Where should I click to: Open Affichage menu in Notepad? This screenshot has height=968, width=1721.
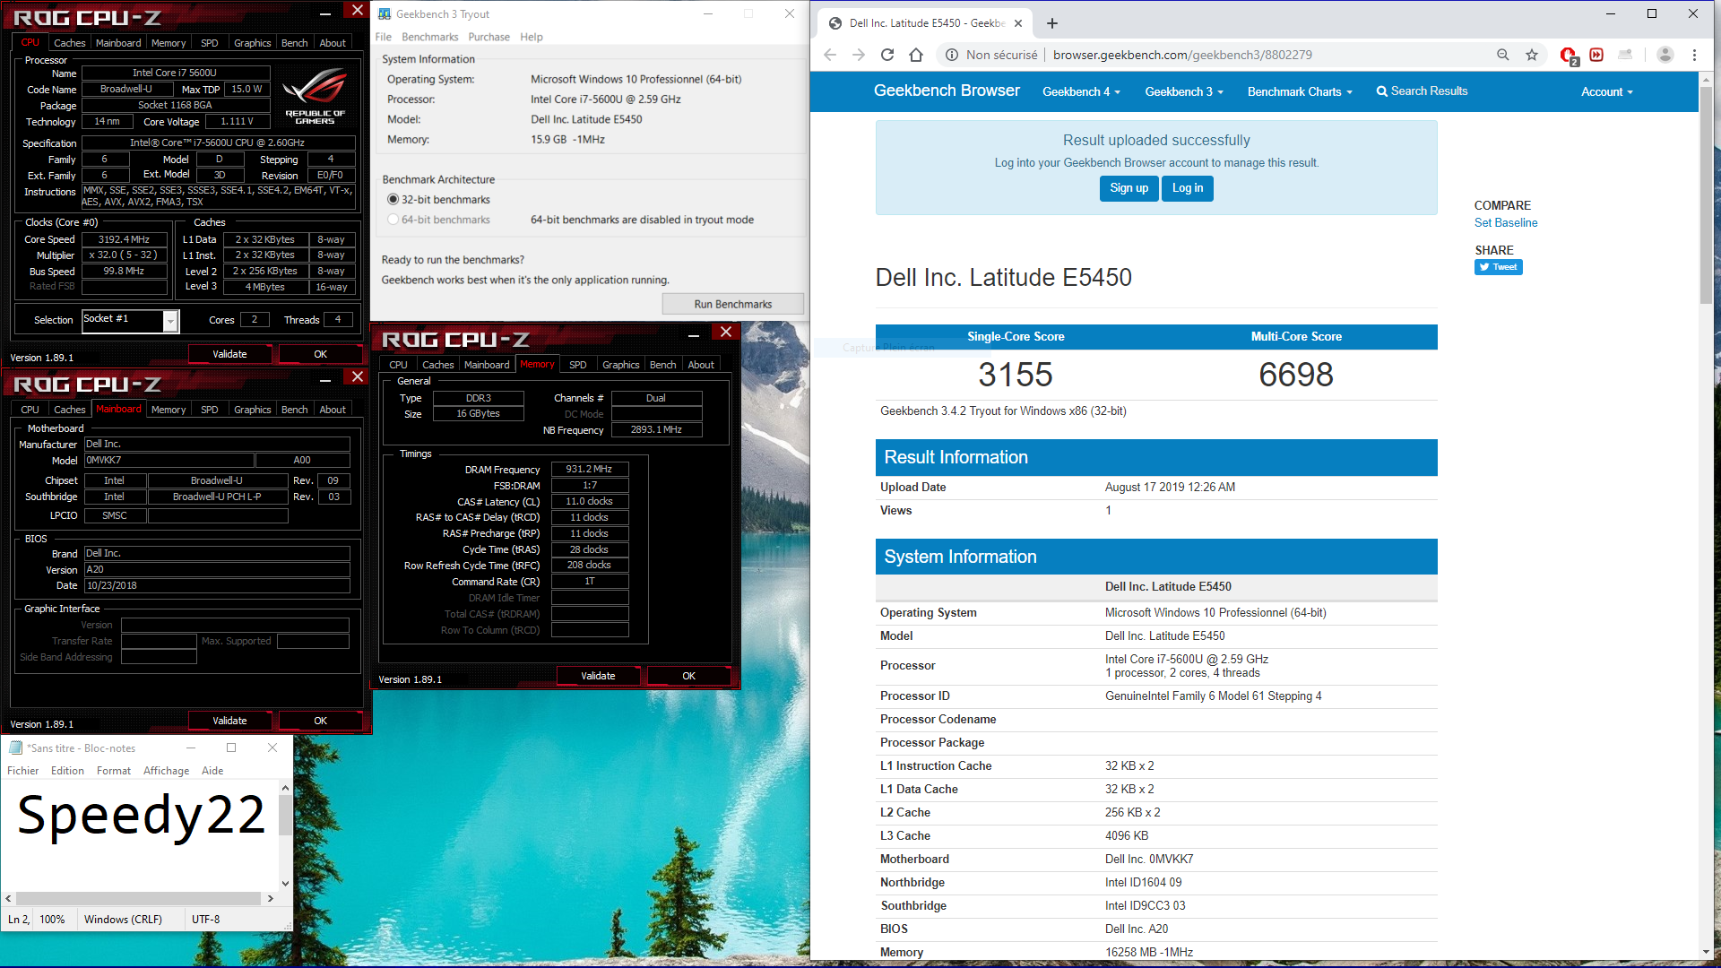click(x=166, y=771)
